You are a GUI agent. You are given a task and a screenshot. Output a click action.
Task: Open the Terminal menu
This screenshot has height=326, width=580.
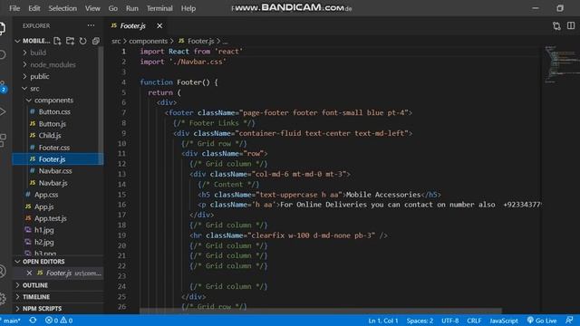(x=159, y=8)
